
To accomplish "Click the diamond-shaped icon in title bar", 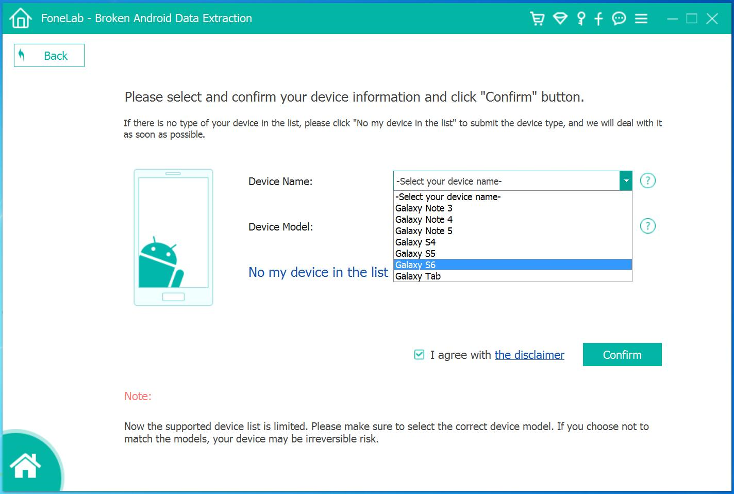I will (x=560, y=19).
